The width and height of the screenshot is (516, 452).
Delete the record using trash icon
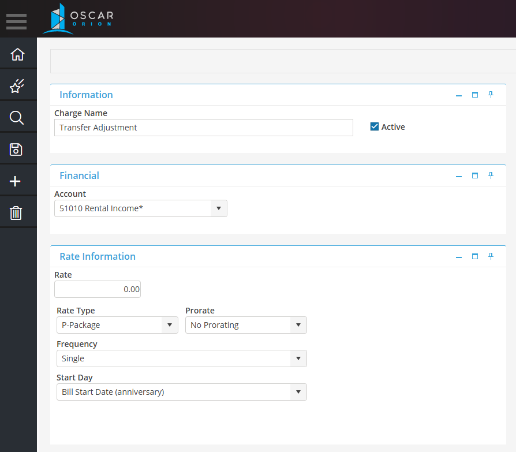16,213
